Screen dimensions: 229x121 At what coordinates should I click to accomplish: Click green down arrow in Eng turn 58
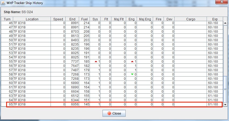pyautogui.click(x=132, y=74)
